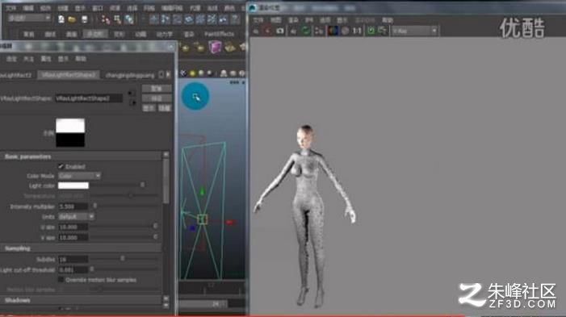Click the yellow light icon in viewport panel toolbar
The image size is (566, 317).
click(193, 73)
